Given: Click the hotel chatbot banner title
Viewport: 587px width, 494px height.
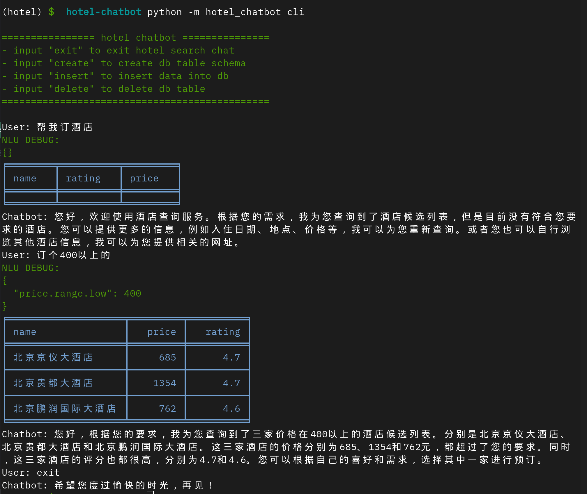Looking at the screenshot, I should (138, 38).
